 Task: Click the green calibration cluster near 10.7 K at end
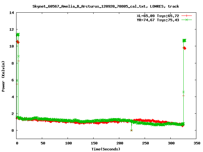click(184, 41)
